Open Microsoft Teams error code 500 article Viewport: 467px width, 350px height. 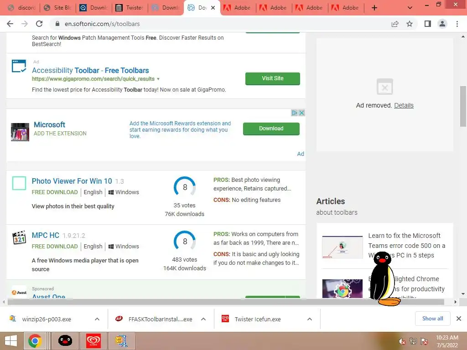[406, 246]
